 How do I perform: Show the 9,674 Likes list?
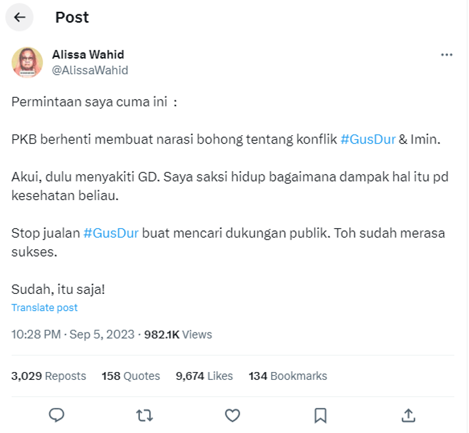[x=204, y=376]
